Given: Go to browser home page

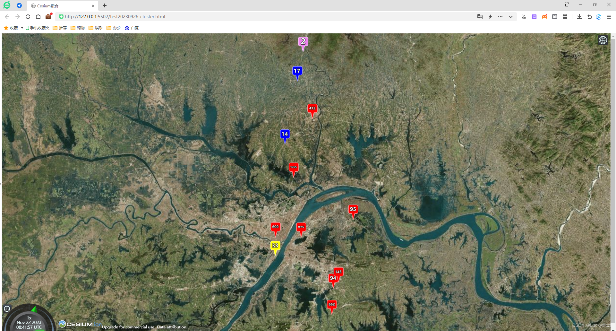Looking at the screenshot, I should [38, 17].
